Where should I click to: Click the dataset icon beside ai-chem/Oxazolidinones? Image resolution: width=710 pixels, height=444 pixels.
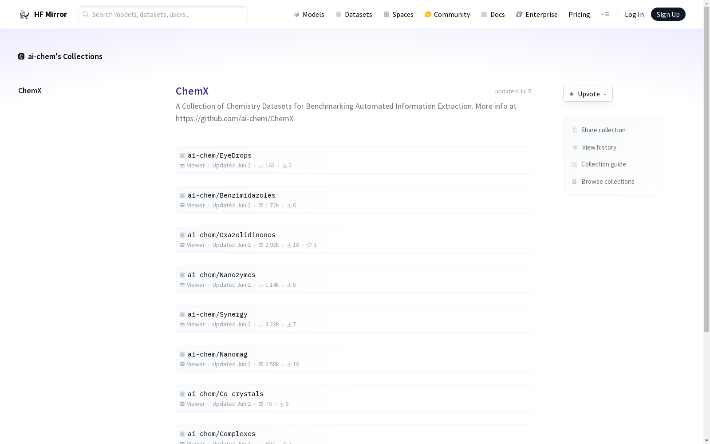182,235
